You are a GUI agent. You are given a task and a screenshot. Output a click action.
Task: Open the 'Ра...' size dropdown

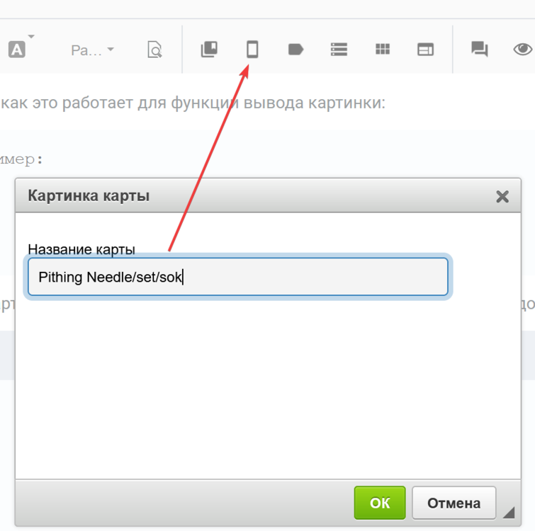pyautogui.click(x=93, y=50)
